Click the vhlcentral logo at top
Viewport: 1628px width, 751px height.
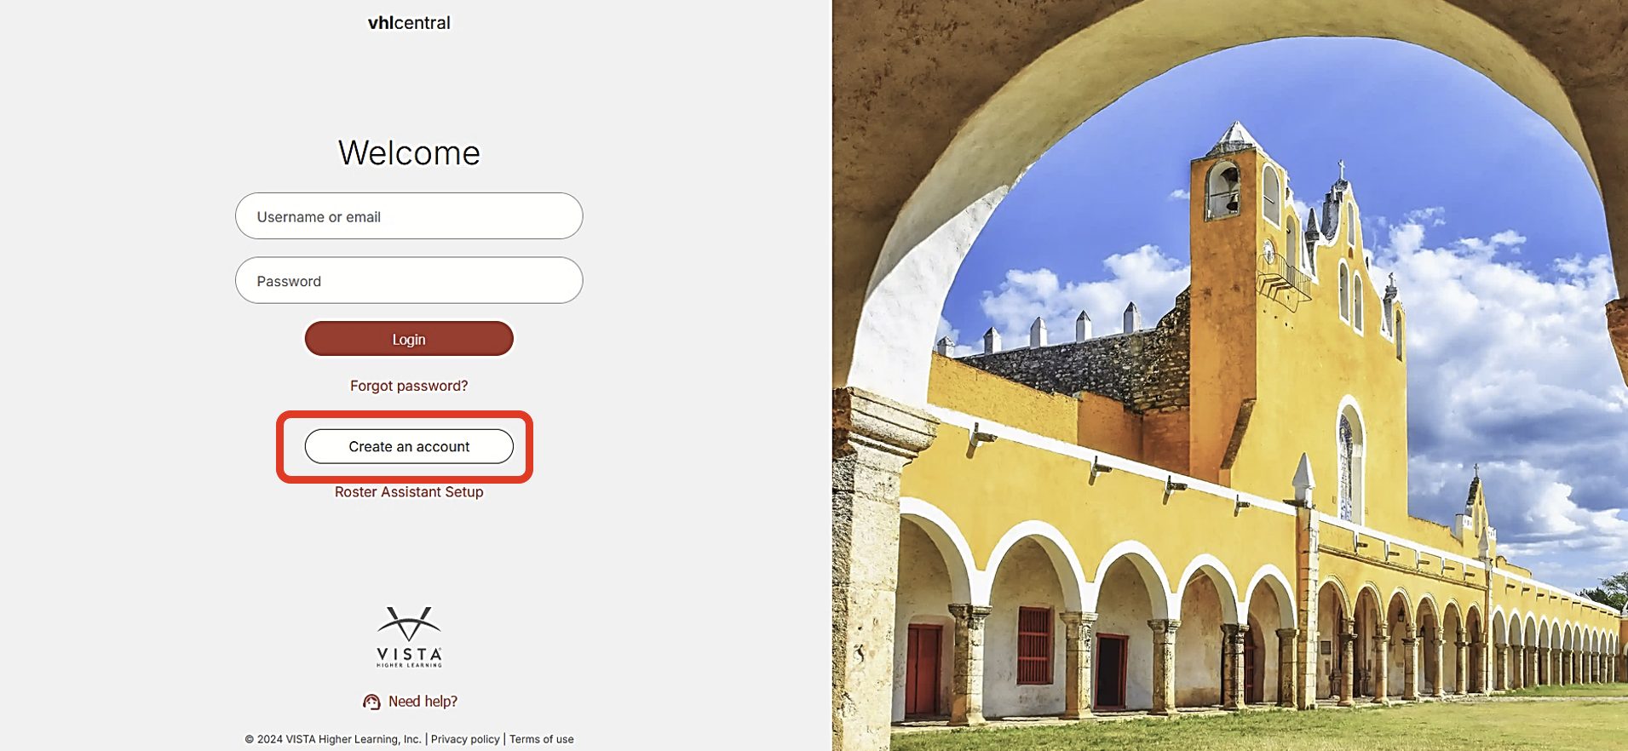[409, 23]
